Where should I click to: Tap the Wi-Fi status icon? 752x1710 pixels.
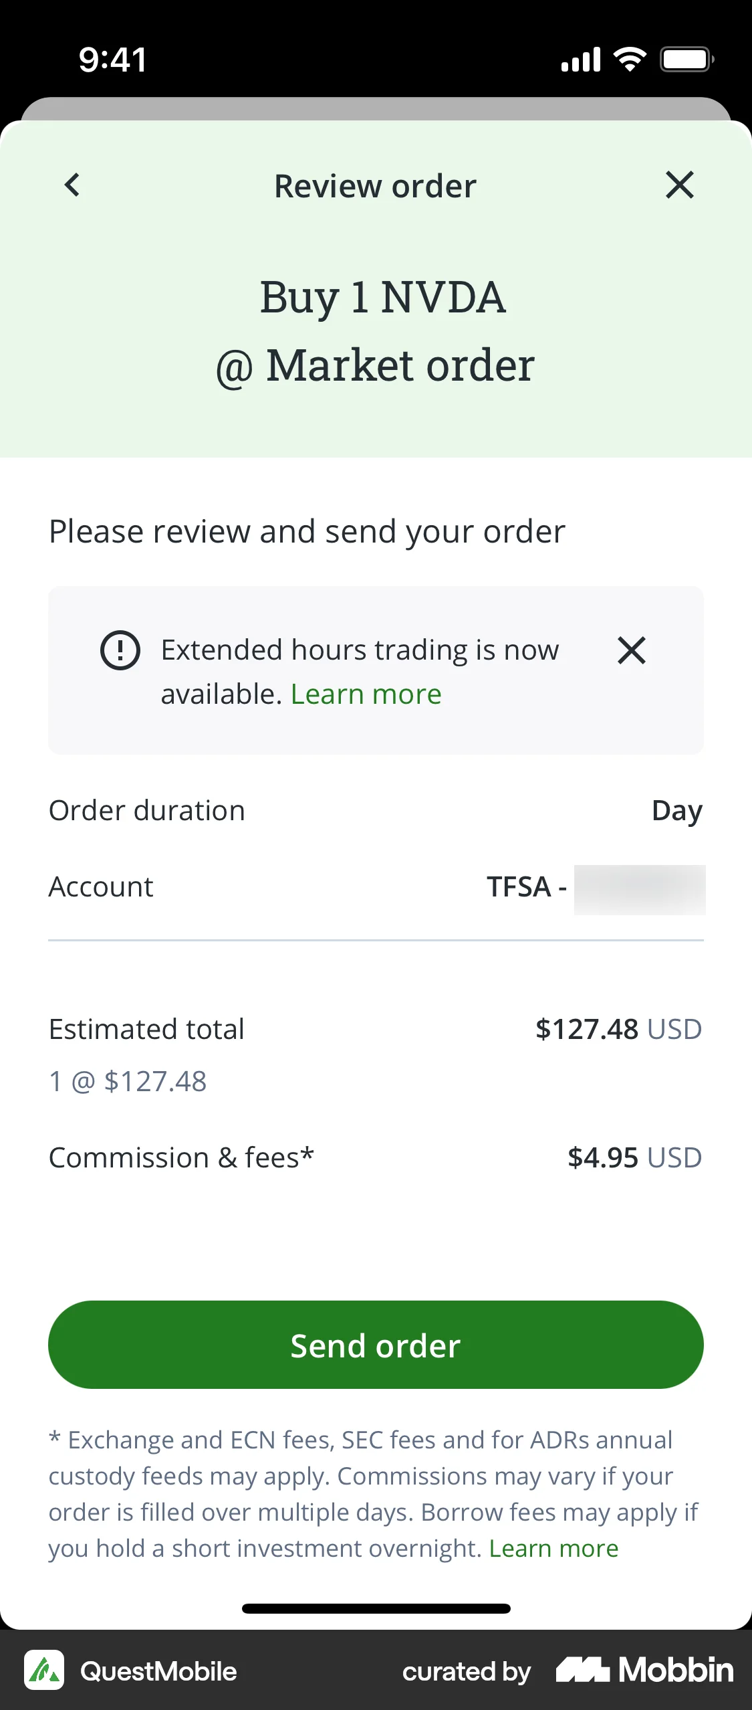coord(630,60)
